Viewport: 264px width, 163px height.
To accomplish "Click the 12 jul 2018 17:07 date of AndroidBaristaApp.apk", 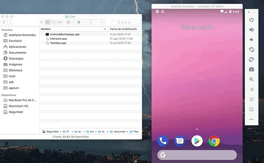I will click(120, 34).
